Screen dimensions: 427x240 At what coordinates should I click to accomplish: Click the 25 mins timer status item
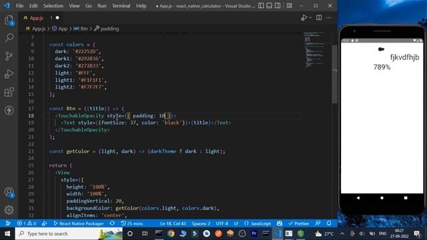(132, 223)
